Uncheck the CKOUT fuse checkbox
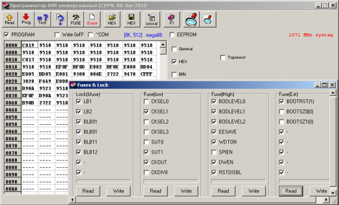 coord(146,162)
